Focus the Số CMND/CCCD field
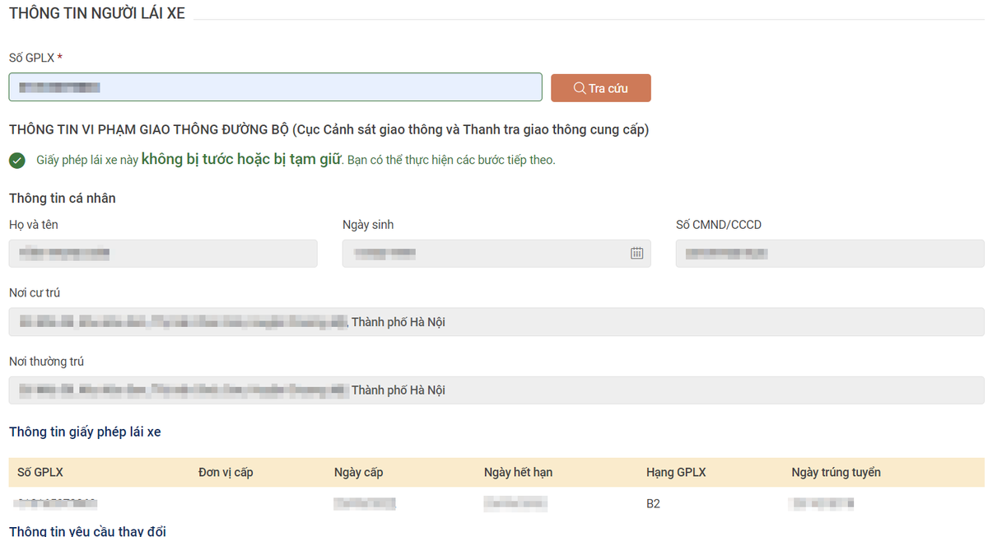The height and width of the screenshot is (537, 988). coord(829,254)
